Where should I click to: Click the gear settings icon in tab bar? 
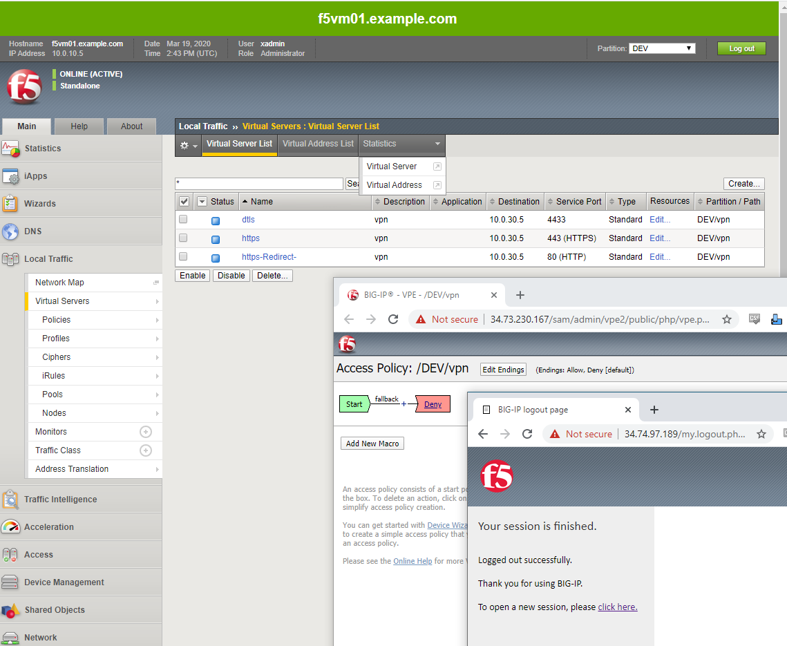(x=184, y=146)
